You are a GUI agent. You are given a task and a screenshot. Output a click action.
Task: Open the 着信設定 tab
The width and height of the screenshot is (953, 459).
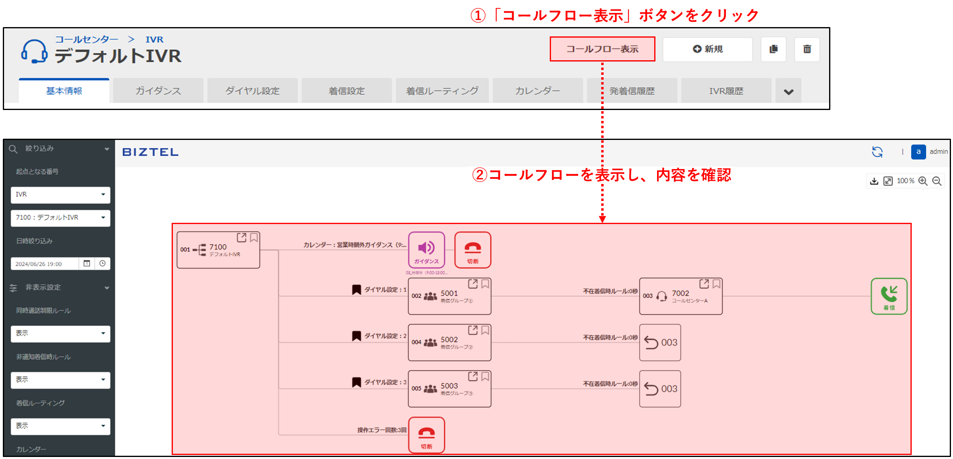(x=347, y=91)
